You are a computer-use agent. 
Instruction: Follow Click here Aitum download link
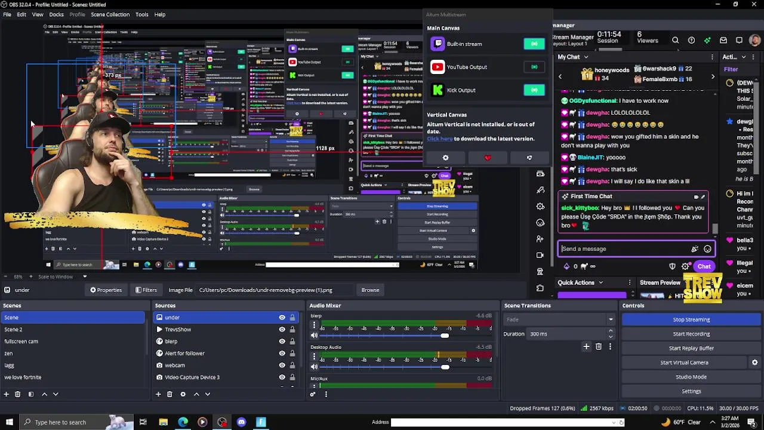coord(439,139)
